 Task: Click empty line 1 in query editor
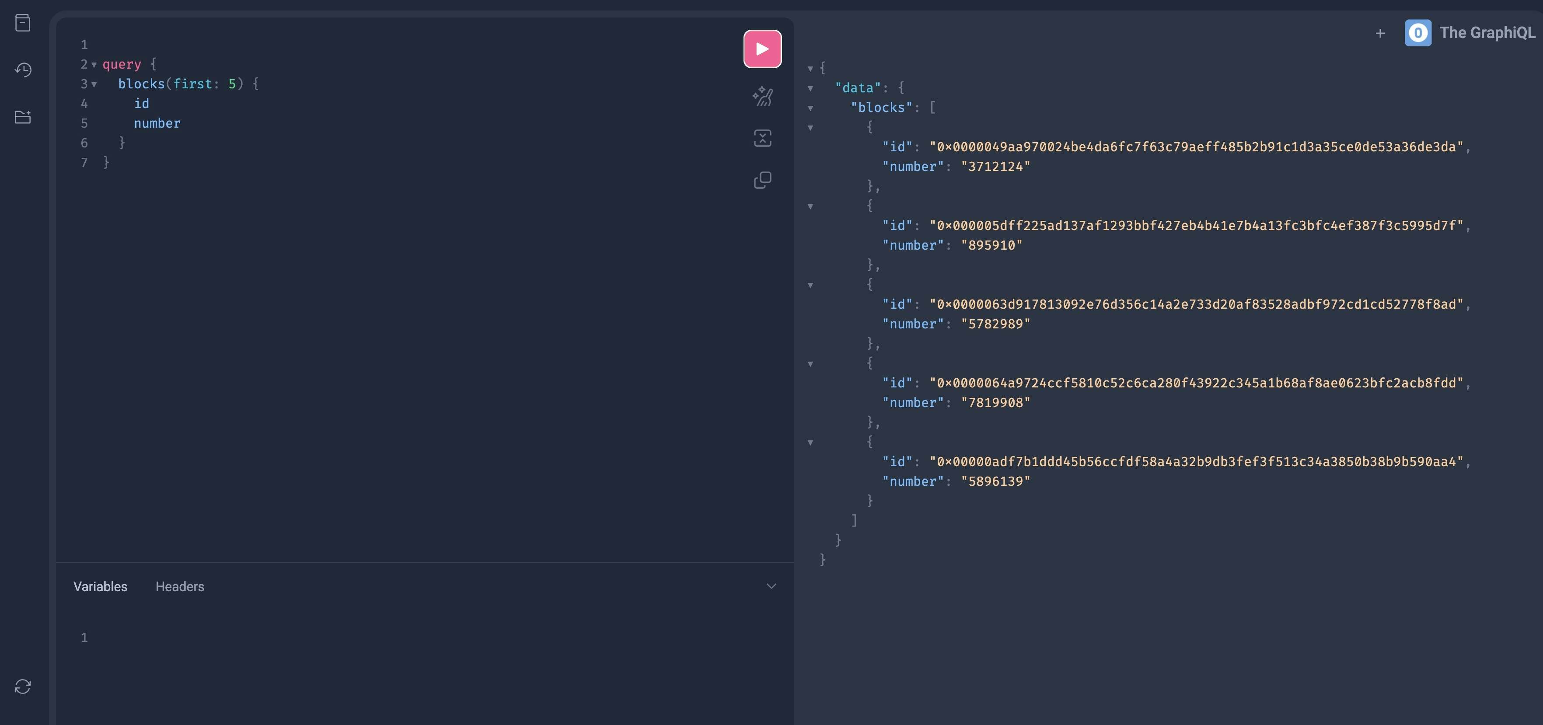[419, 44]
